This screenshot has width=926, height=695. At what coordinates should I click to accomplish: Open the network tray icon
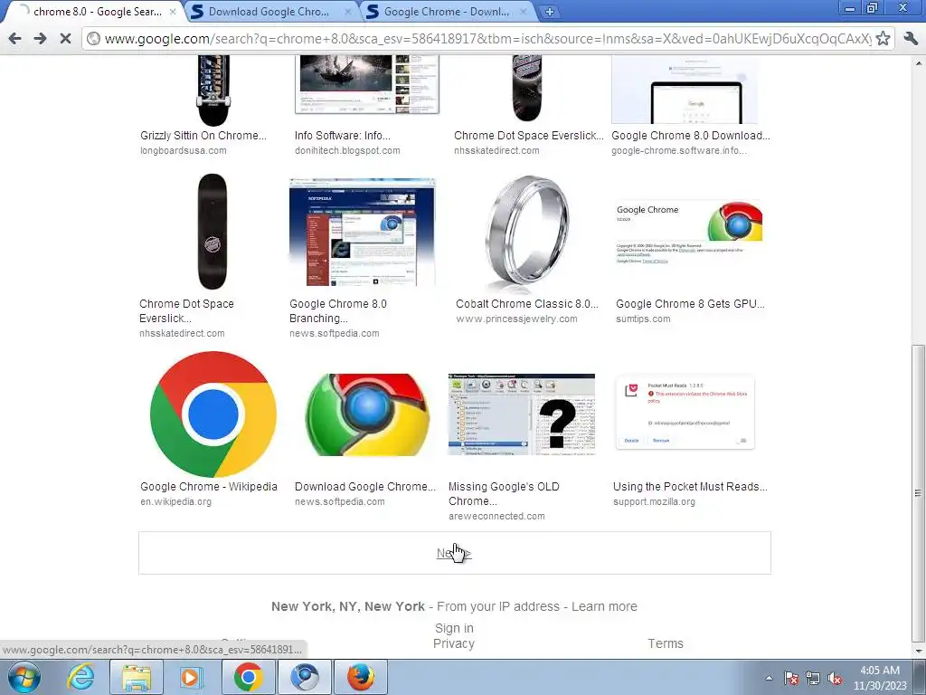pyautogui.click(x=813, y=679)
